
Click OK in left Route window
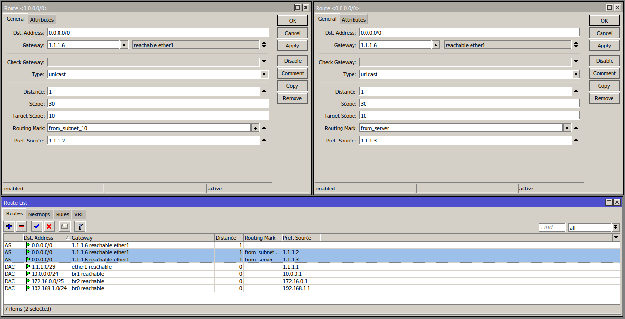tap(293, 21)
